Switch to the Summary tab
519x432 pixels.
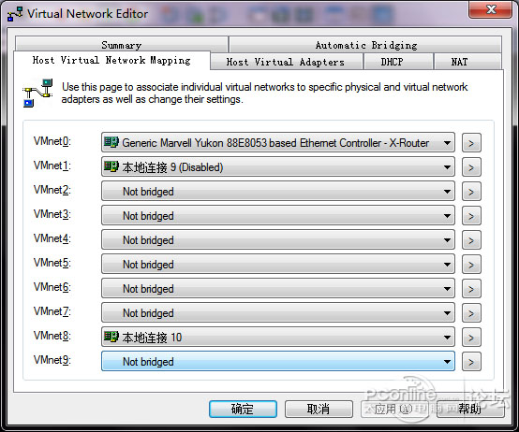click(122, 45)
